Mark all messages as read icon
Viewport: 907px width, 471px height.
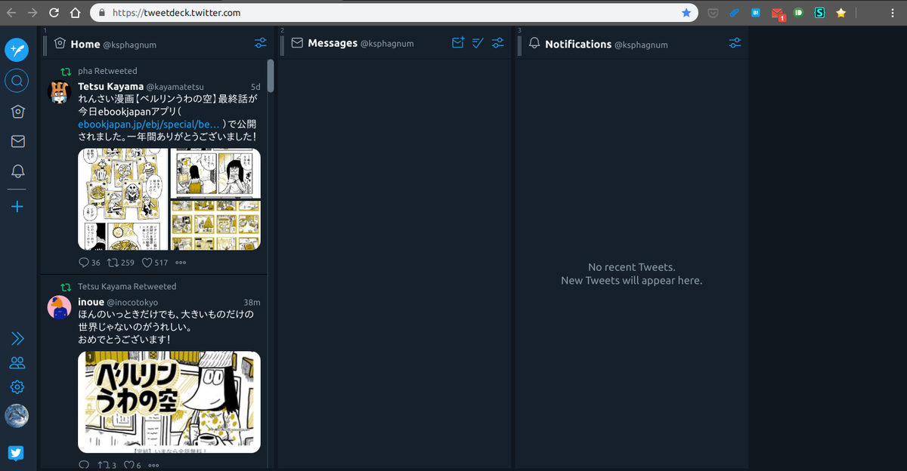pos(478,43)
